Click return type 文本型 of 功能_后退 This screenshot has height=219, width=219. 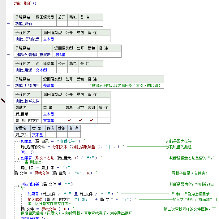pyautogui.click(x=41, y=70)
